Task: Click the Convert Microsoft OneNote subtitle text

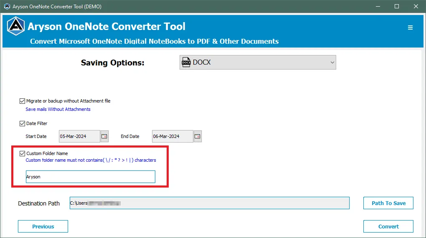Action: pos(154,41)
